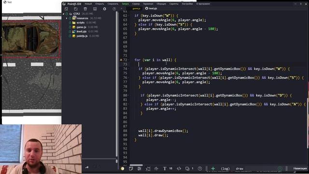This screenshot has height=174, width=309.
Task: Expand the resources folder arrow
Action: pos(67,18)
